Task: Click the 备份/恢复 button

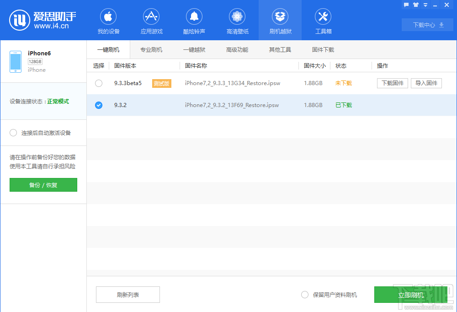Action: point(43,185)
